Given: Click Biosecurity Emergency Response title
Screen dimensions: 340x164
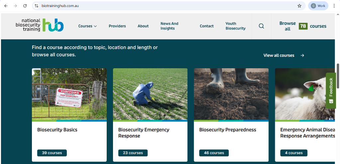Looking at the screenshot, I should (x=144, y=133).
